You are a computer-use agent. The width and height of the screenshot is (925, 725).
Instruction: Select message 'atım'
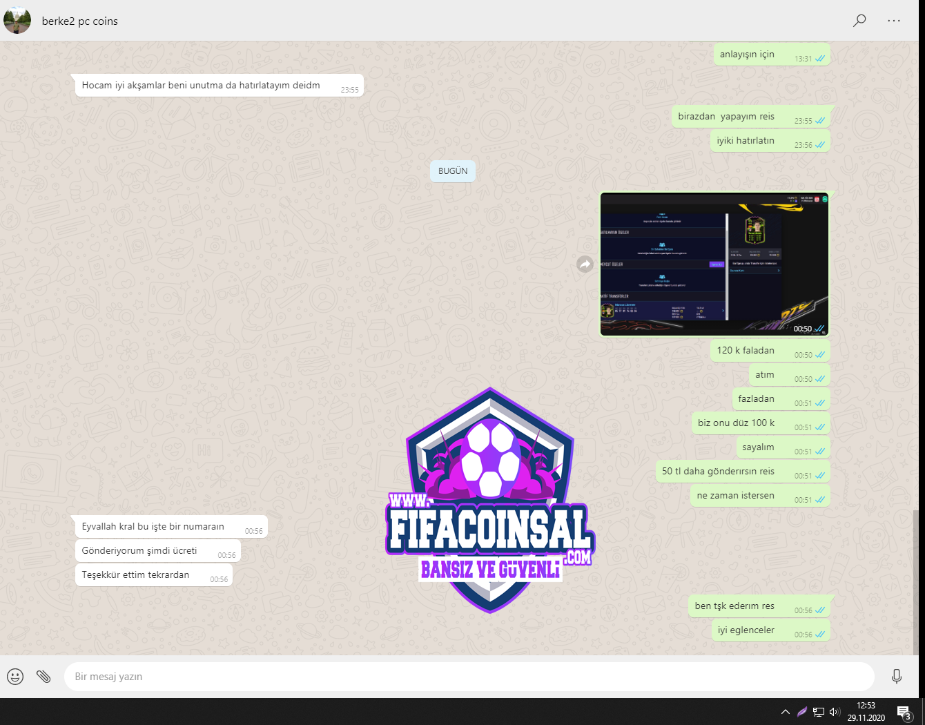pos(790,375)
